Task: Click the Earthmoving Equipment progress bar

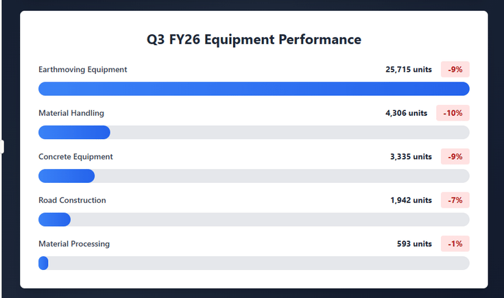Action: pos(254,88)
